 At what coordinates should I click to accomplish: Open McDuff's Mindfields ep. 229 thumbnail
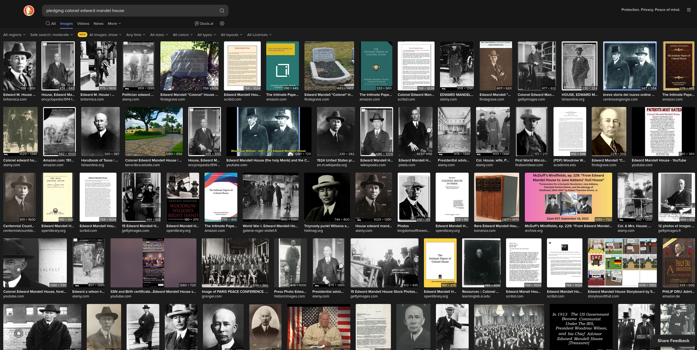pos(569,197)
